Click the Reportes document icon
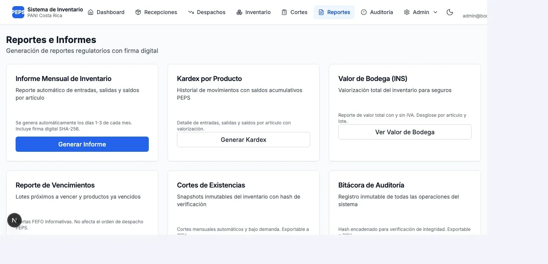This screenshot has height=264, width=548. pos(321,12)
